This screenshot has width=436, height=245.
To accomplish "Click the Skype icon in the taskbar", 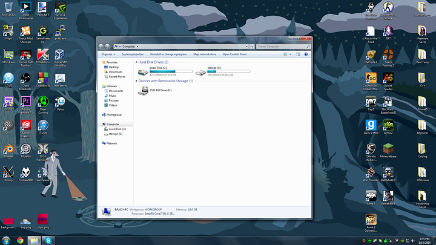I will [x=48, y=240].
